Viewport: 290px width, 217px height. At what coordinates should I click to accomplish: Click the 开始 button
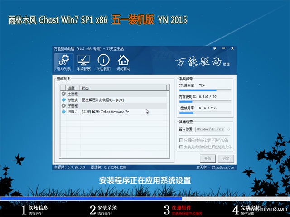click(208, 159)
